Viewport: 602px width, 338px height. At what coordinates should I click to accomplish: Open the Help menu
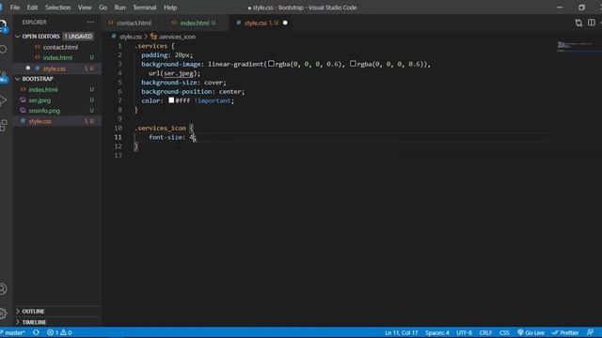pyautogui.click(x=170, y=8)
